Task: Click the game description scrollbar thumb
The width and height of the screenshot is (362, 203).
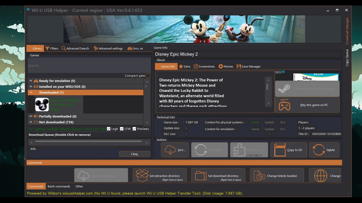Action: pos(267,87)
